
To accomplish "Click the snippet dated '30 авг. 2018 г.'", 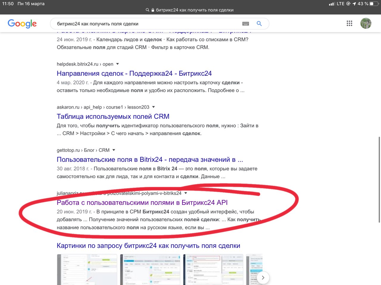I will [157, 172].
